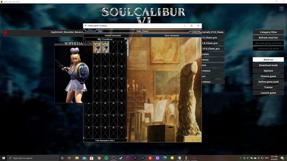Open the Mail app on taskbar
This screenshot has width=287, height=161.
point(84,158)
